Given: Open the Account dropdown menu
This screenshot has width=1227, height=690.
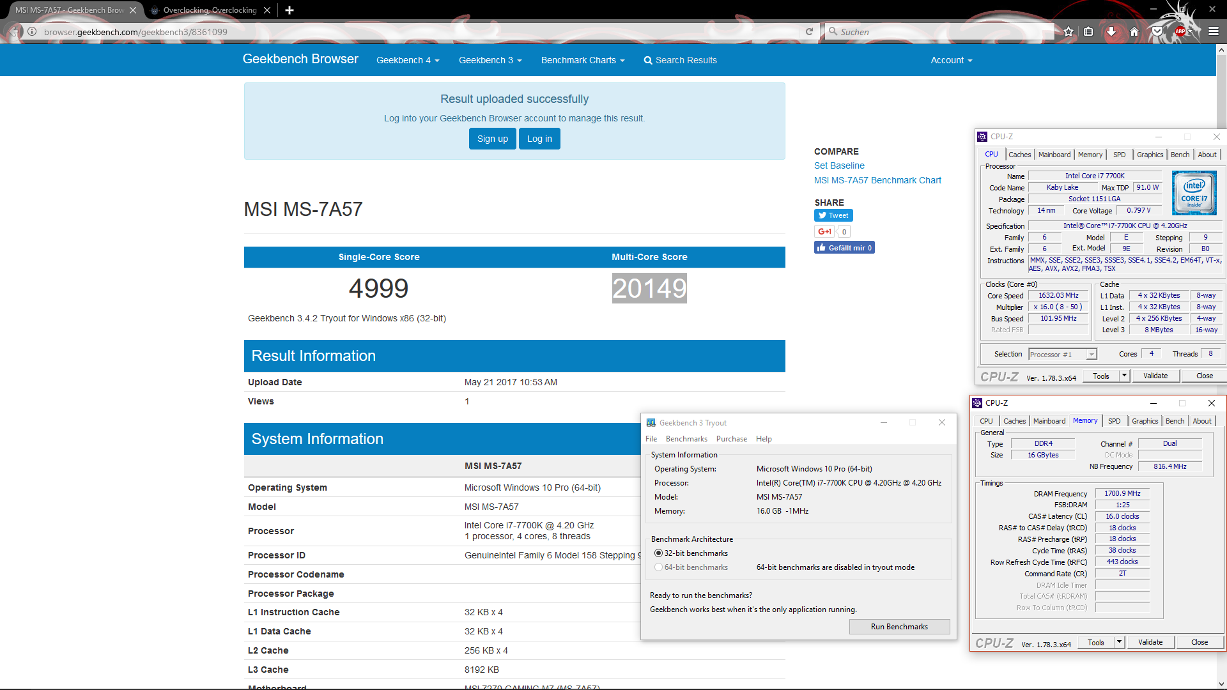Looking at the screenshot, I should (952, 60).
